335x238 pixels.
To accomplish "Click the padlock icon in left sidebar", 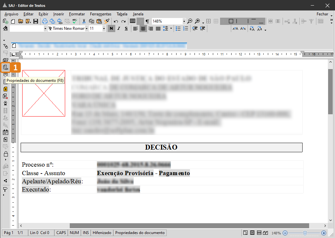I will (6, 154).
